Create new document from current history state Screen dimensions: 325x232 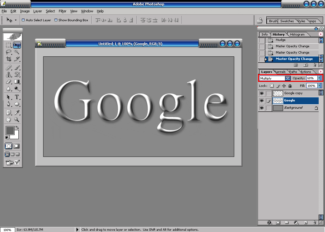(x=296, y=65)
